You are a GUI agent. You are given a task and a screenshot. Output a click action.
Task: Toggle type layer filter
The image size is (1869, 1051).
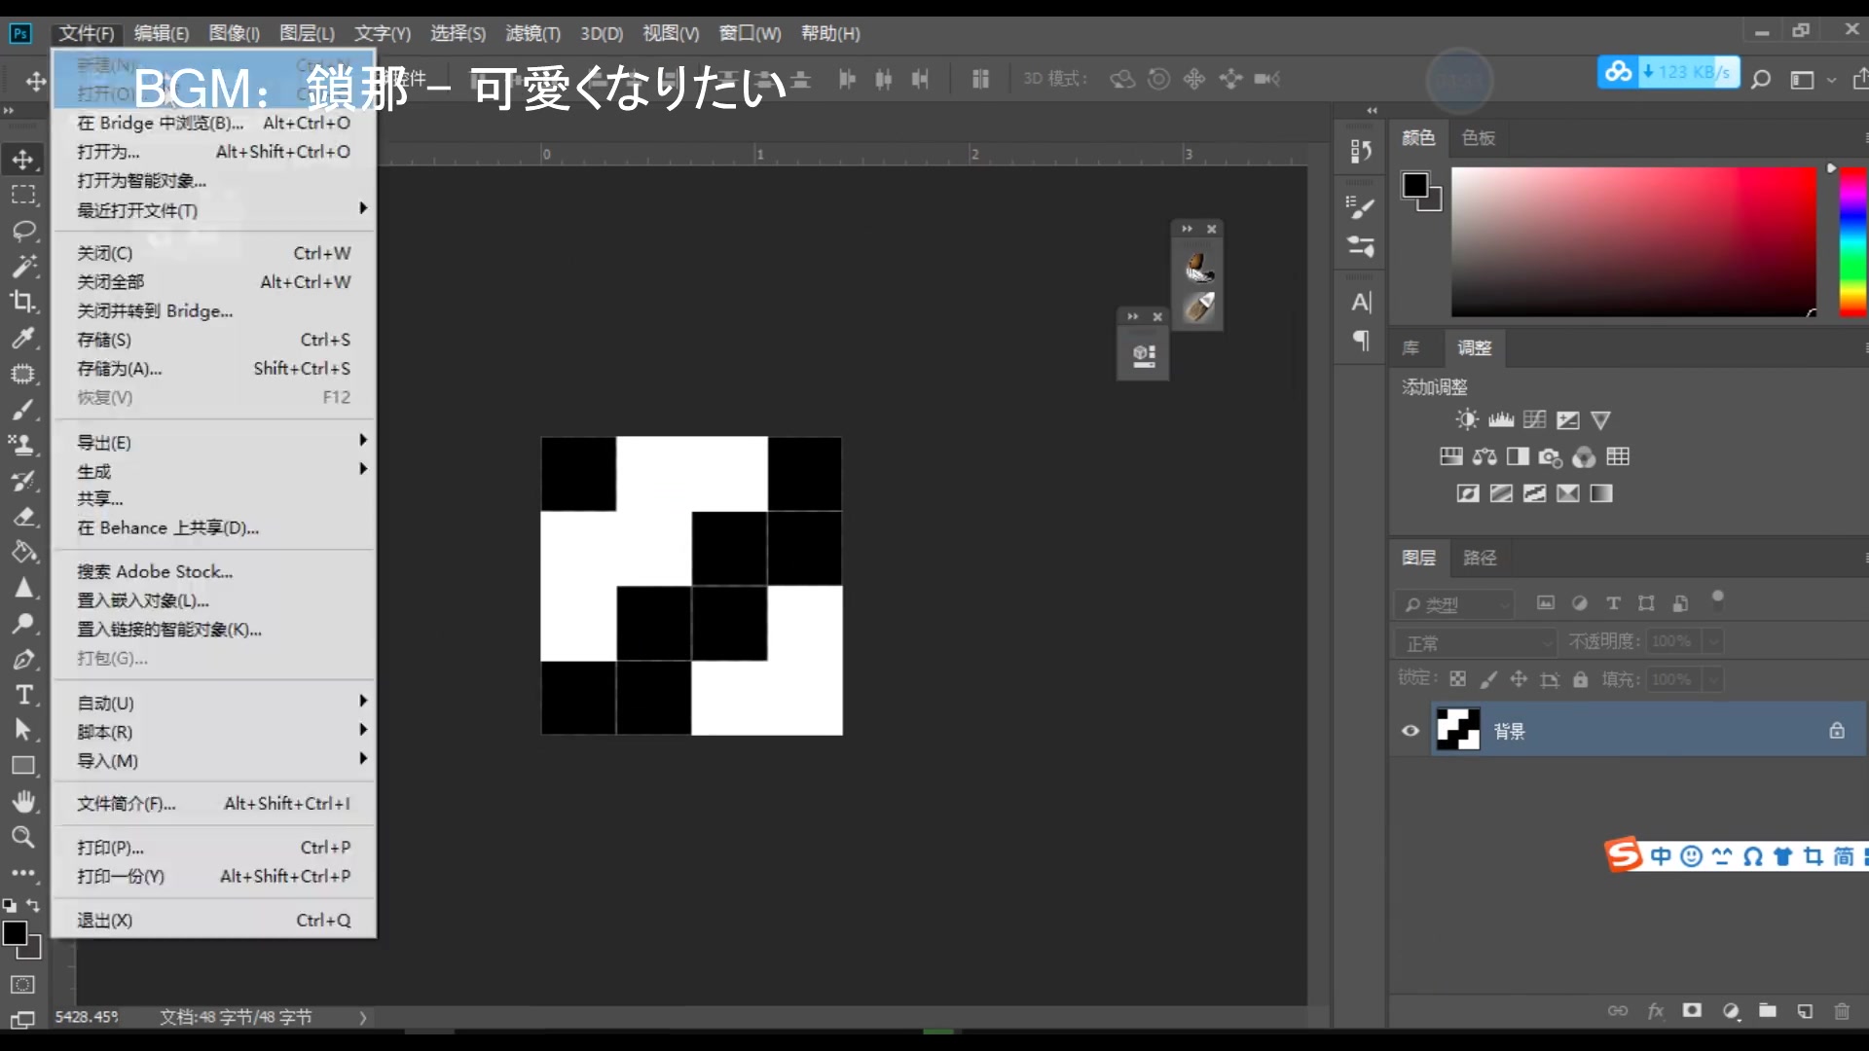coord(1613,603)
